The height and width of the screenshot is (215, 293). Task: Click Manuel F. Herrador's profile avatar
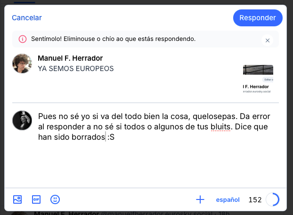tap(22, 64)
